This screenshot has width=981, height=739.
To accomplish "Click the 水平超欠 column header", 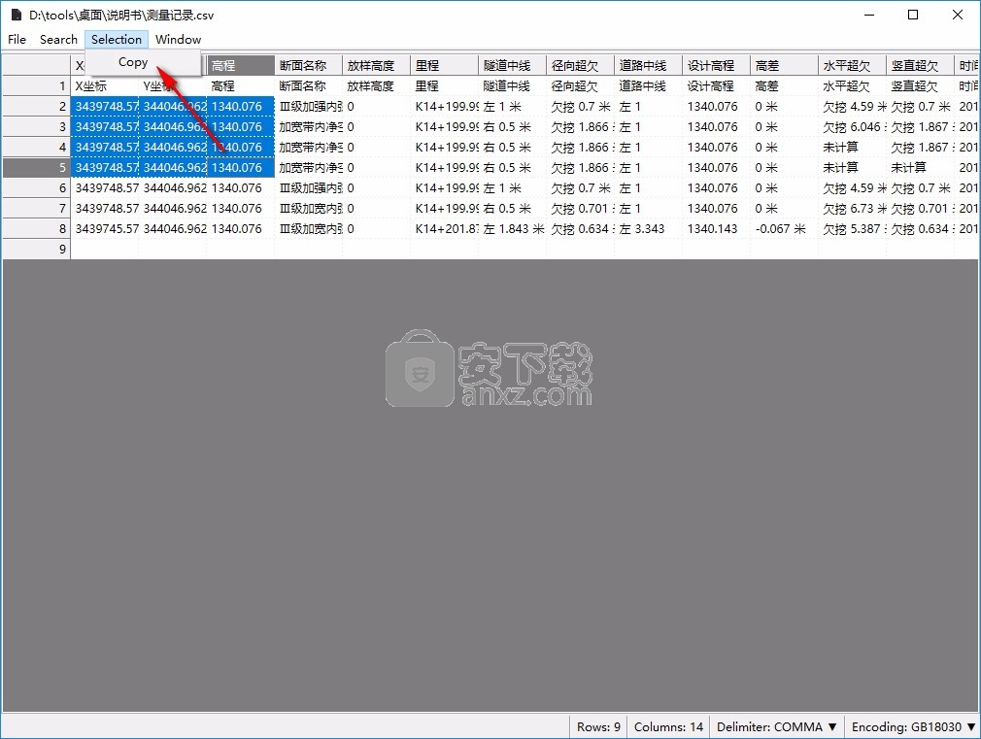I will [852, 66].
